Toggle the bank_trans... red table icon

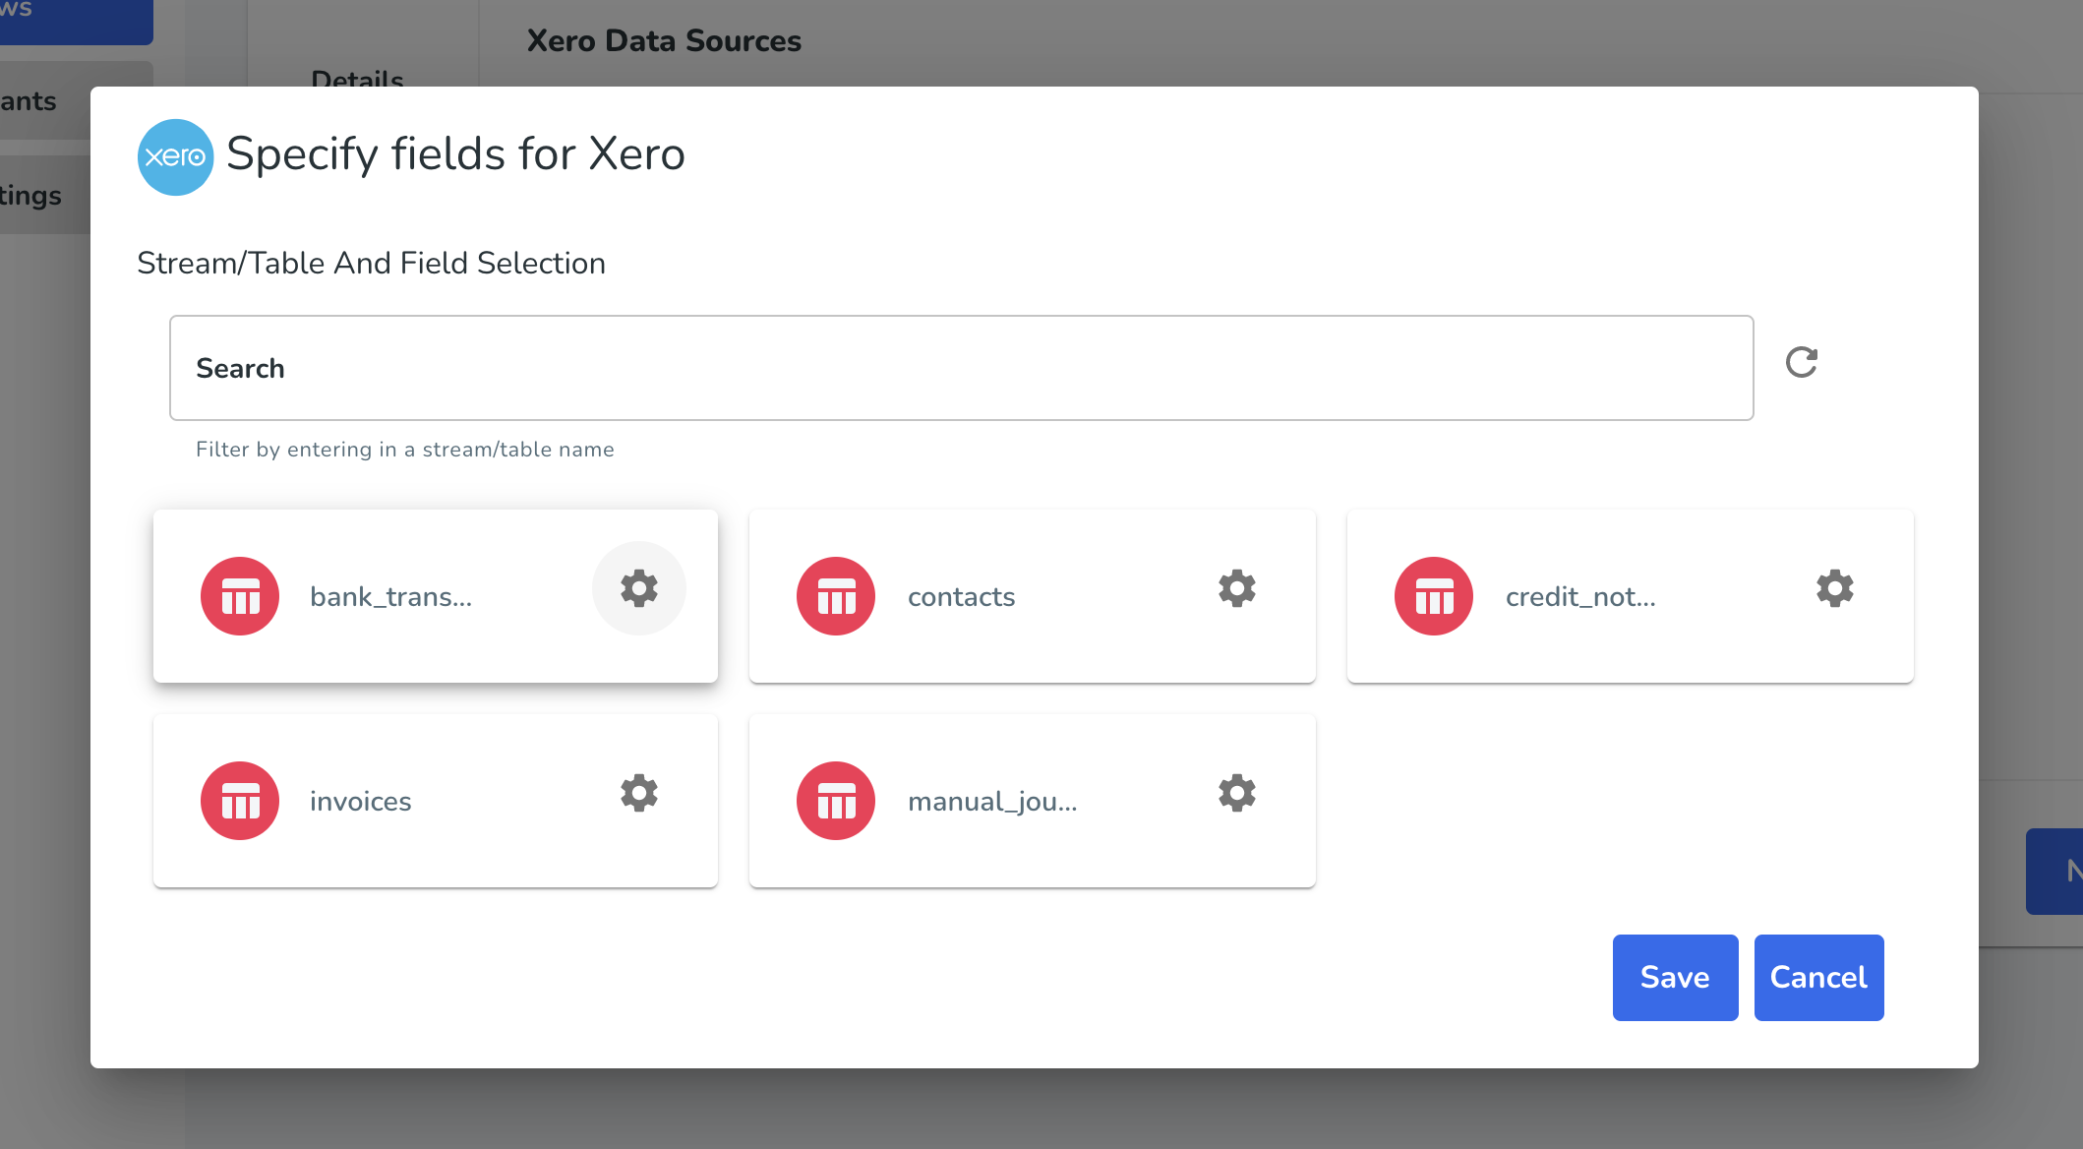pos(240,596)
